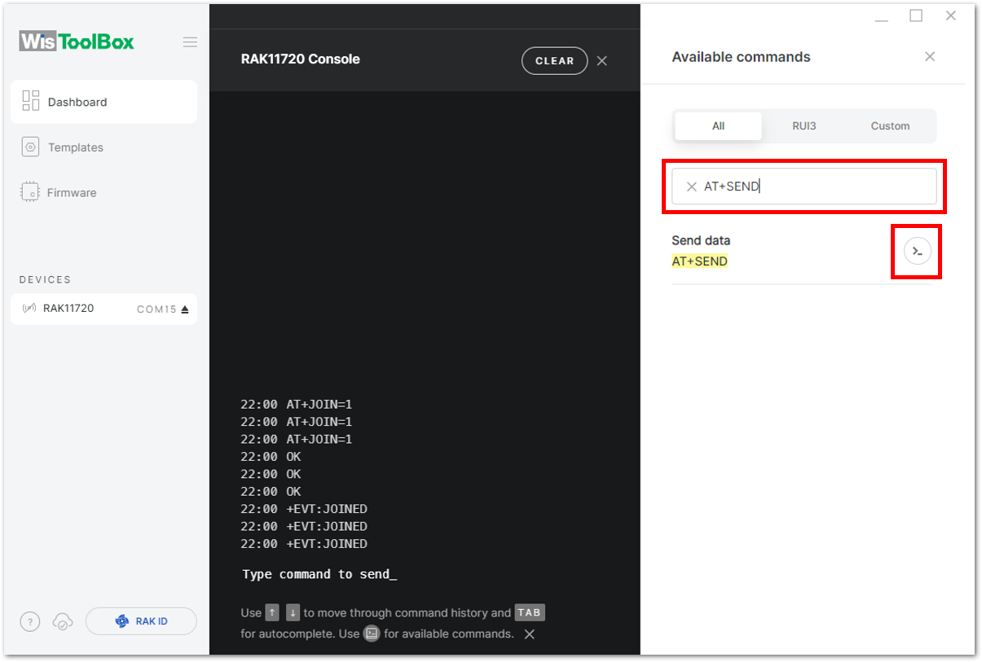
Task: Open the Dashboard page
Action: 103,102
